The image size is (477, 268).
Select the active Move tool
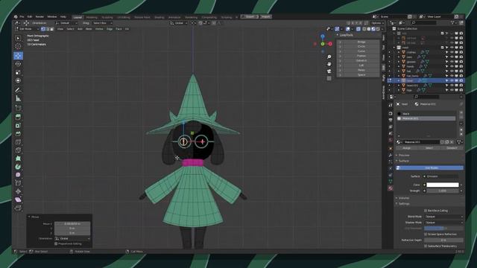[x=18, y=56]
